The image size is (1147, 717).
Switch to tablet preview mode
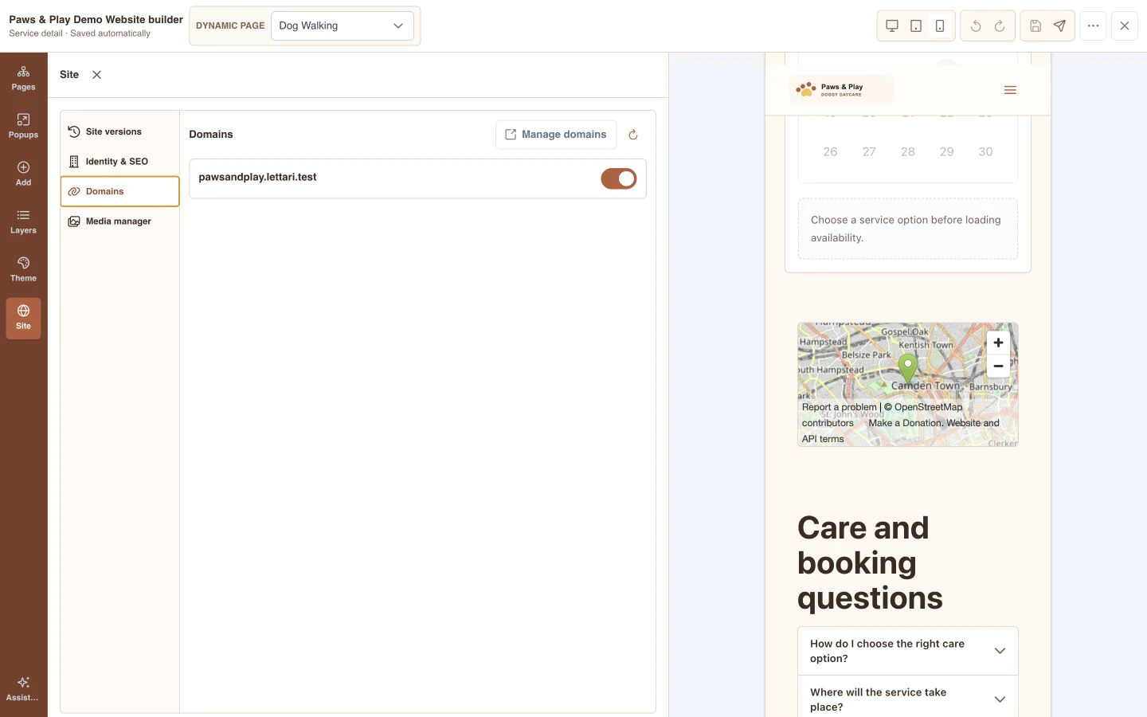916,25
